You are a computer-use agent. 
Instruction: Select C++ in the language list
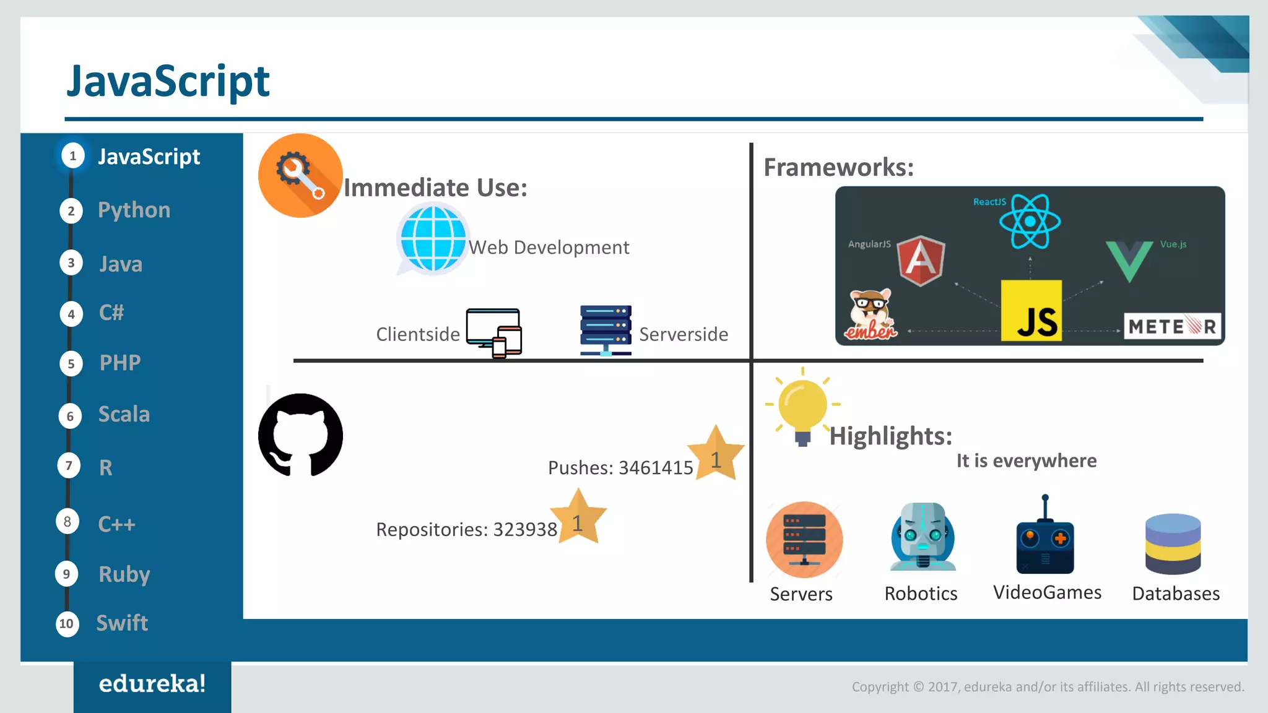pos(116,524)
